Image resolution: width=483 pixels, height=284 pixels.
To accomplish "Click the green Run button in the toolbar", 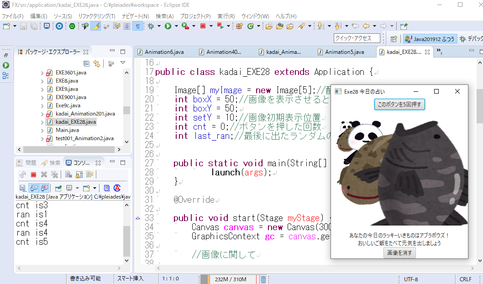I will coord(168,26).
